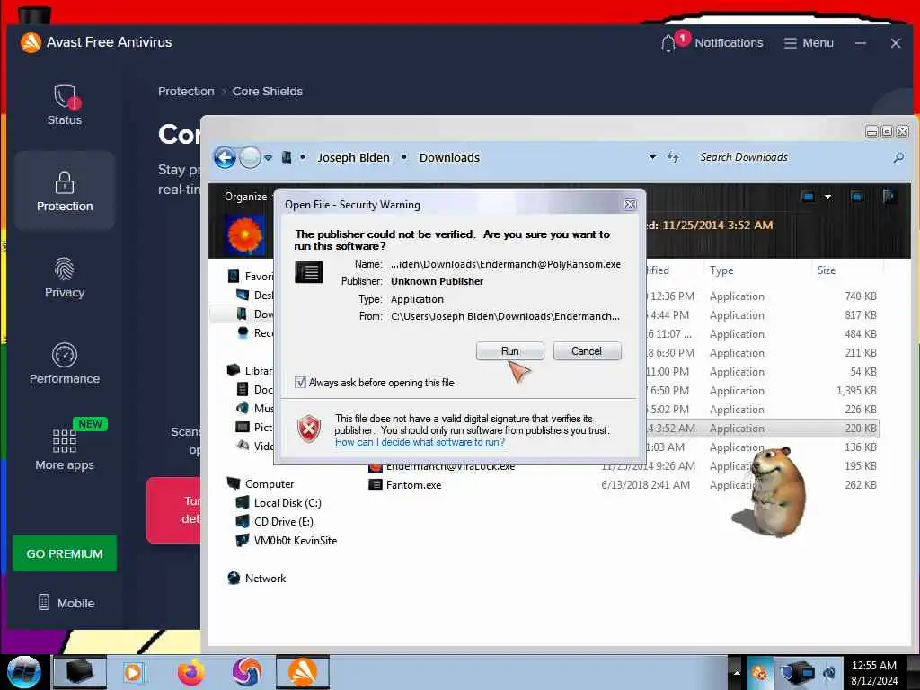Select Libraries in navigation tree

(250, 370)
